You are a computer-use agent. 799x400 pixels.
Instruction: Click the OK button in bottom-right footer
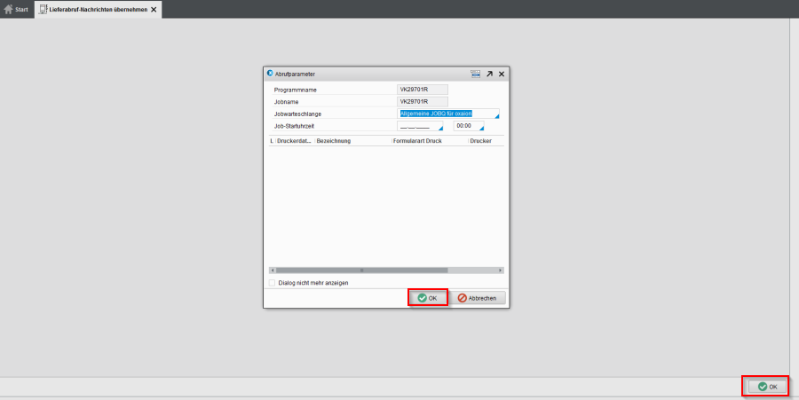tap(767, 387)
